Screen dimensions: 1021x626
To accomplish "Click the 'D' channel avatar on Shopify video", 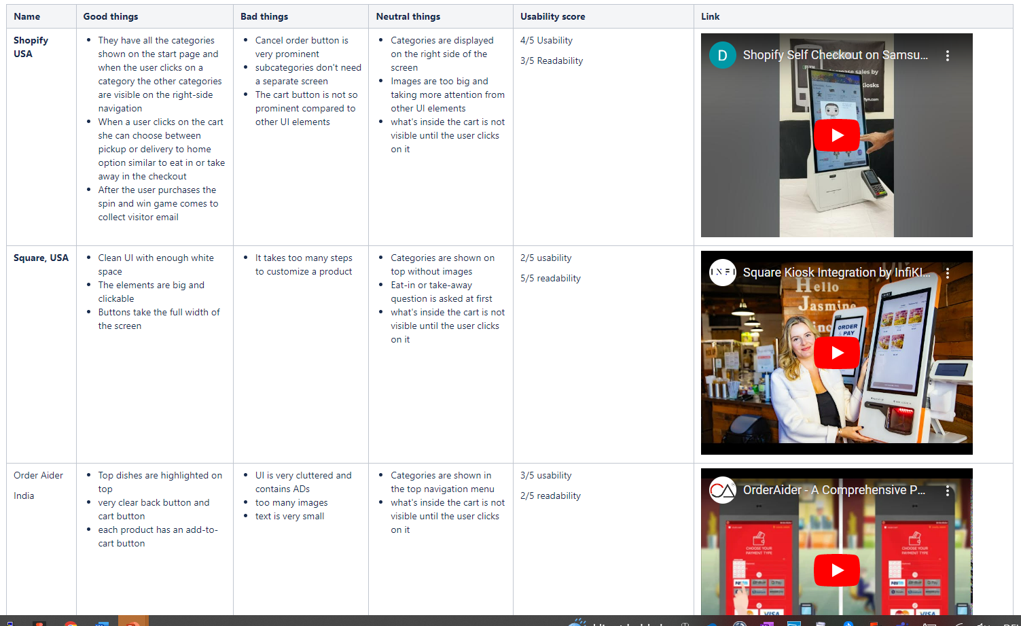I will coord(723,56).
